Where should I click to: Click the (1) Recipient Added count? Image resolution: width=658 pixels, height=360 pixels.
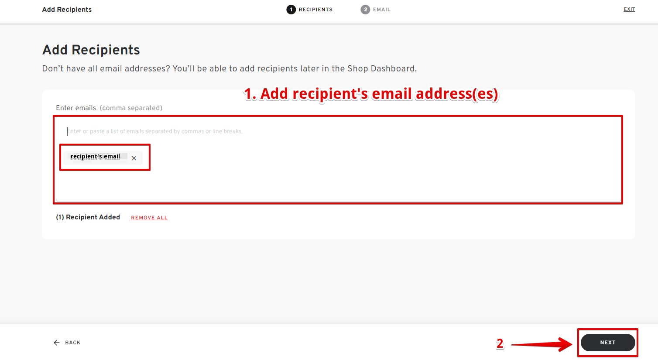pos(88,217)
